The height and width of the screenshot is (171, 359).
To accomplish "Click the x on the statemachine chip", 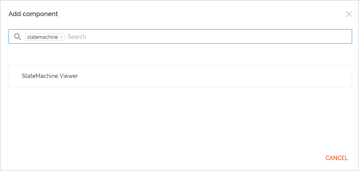I will (x=61, y=37).
